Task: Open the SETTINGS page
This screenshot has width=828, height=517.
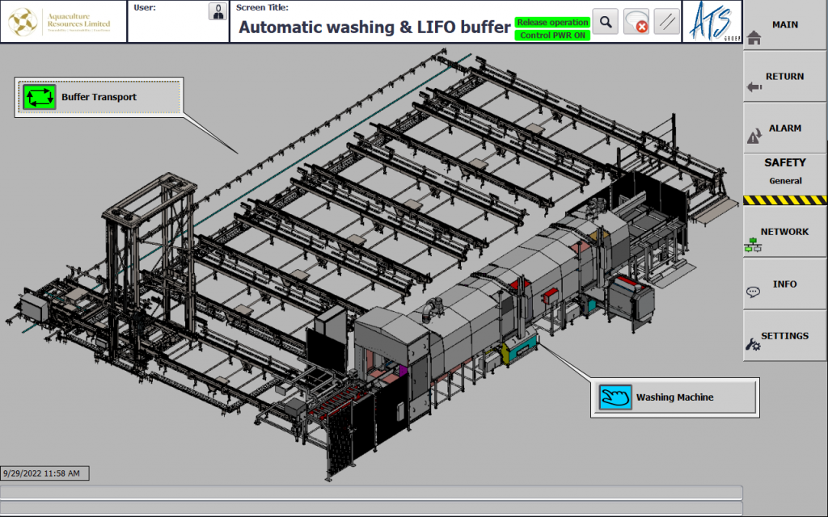Action: (784, 336)
